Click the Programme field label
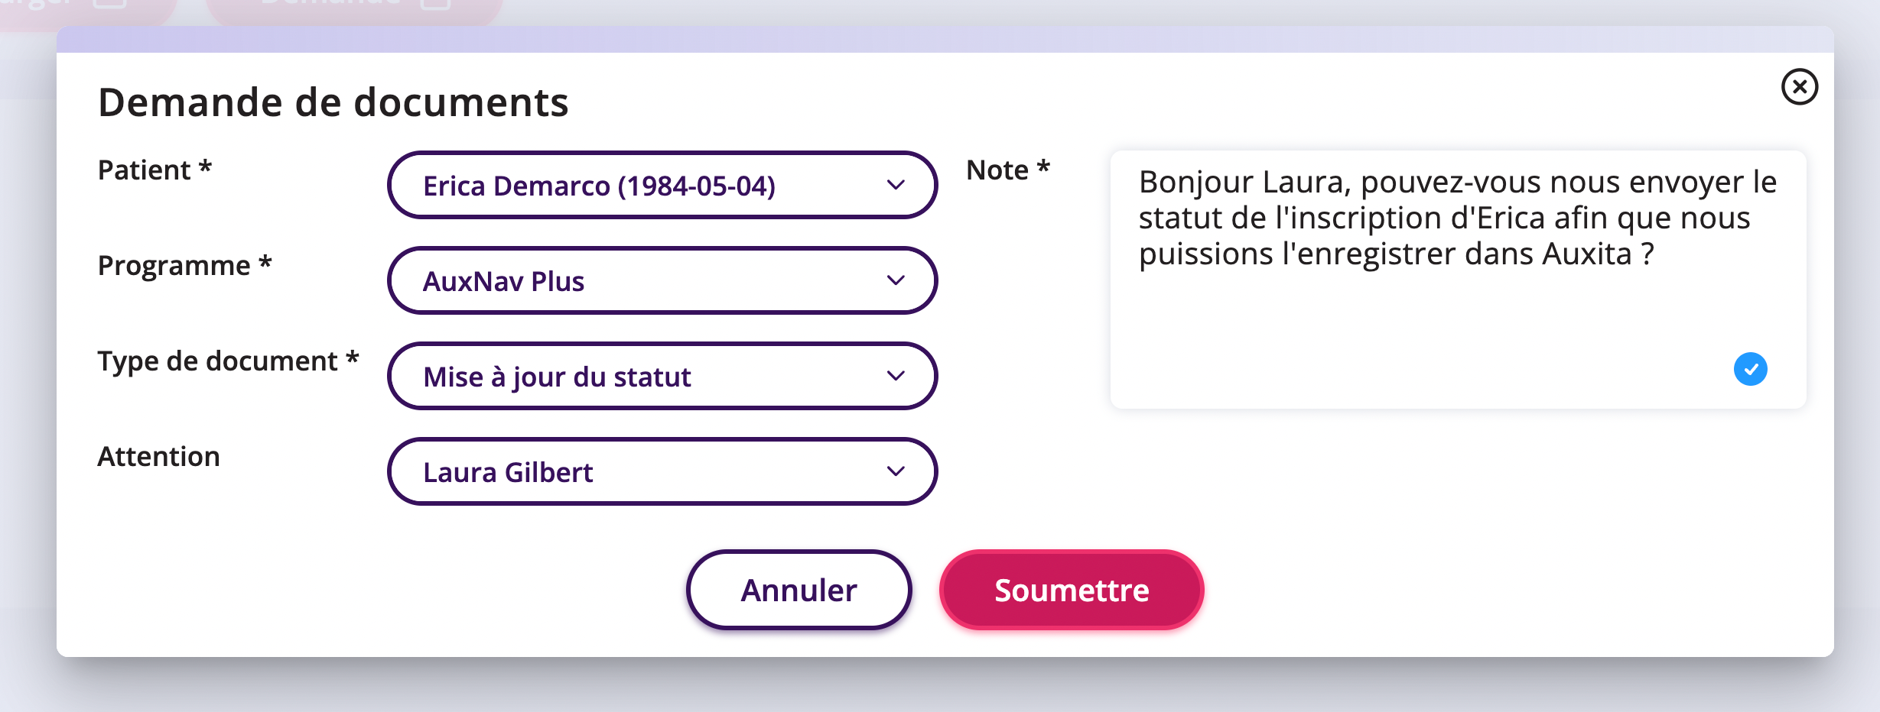1880x712 pixels. coord(184,266)
